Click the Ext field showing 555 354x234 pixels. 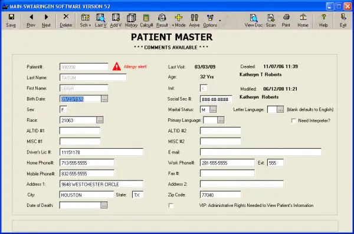tap(276, 163)
